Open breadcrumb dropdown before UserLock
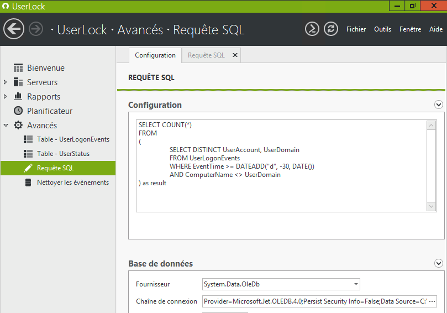 click(52, 29)
